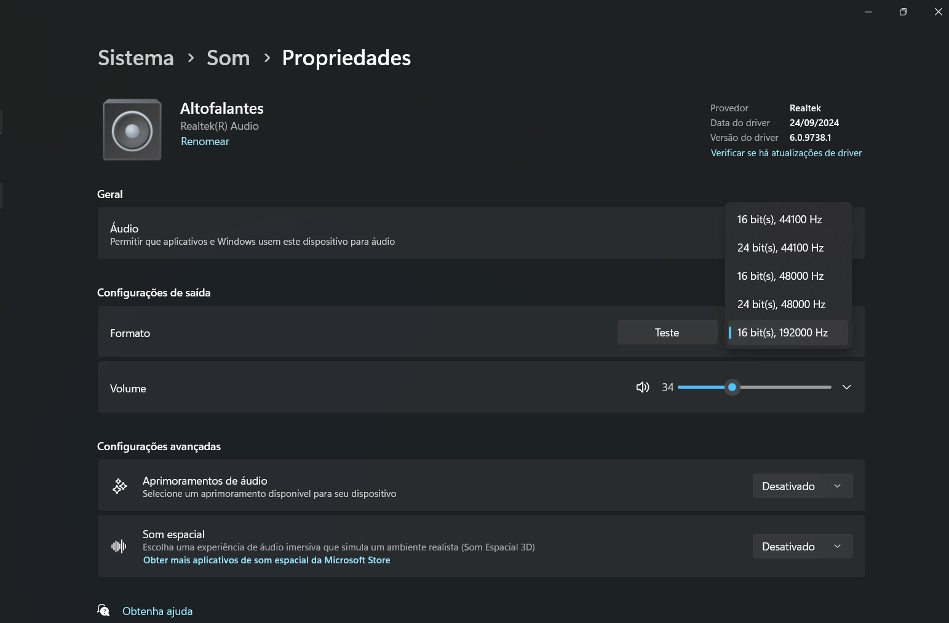The image size is (949, 623).
Task: Click Renomear link under Altofalantes
Action: (205, 141)
